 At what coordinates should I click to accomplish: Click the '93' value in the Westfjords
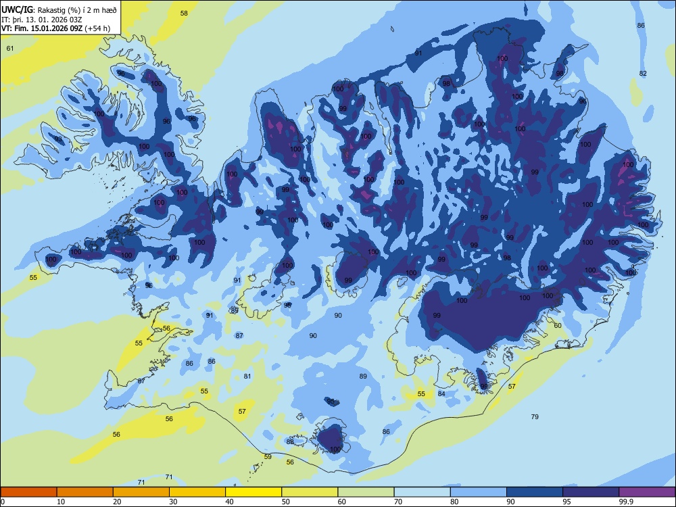click(58, 139)
